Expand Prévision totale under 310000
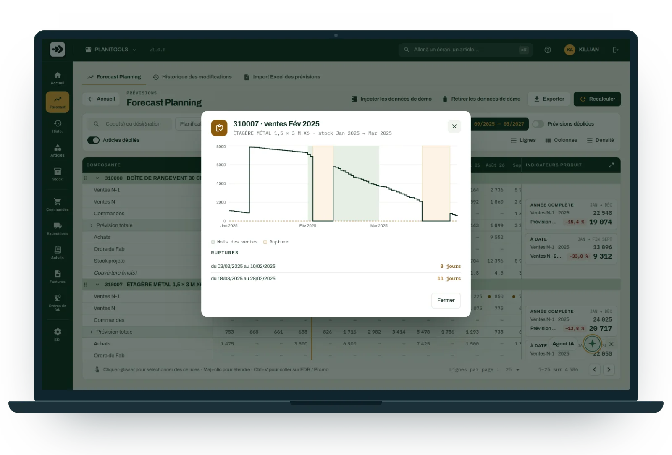Viewport: 672px width, 455px height. coord(92,225)
